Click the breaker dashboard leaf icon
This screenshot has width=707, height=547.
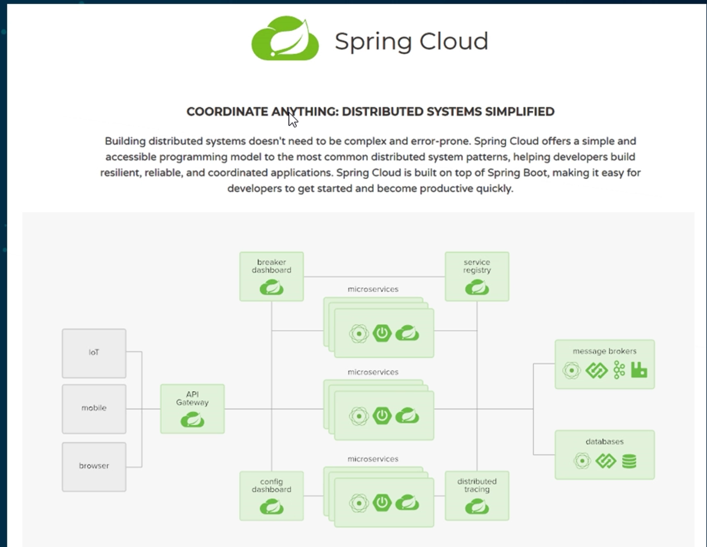271,287
